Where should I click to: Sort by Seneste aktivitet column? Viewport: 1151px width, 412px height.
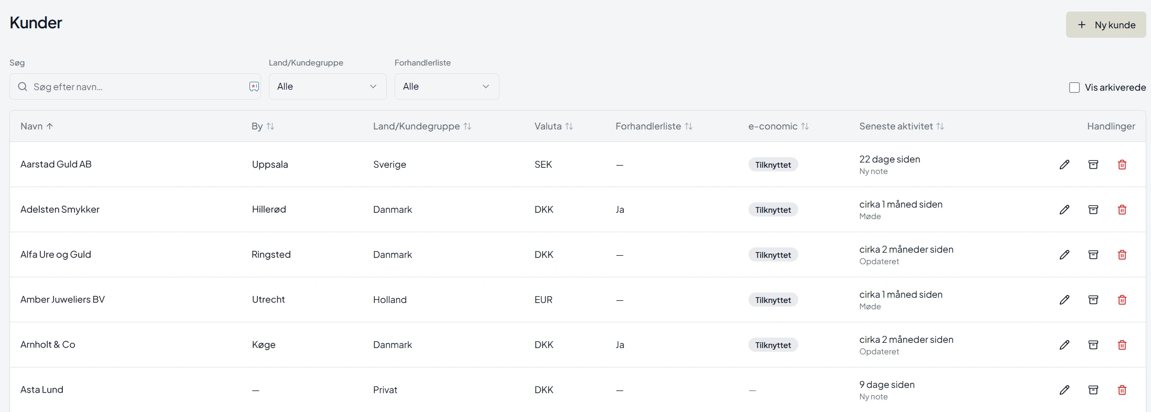[902, 126]
